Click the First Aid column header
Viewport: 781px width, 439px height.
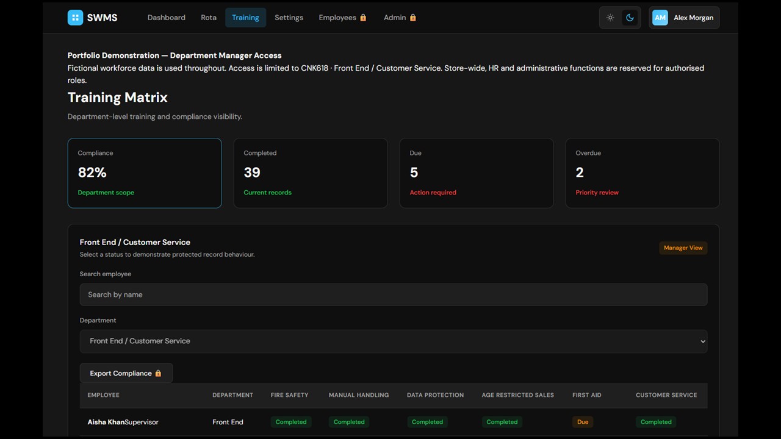[x=587, y=395]
